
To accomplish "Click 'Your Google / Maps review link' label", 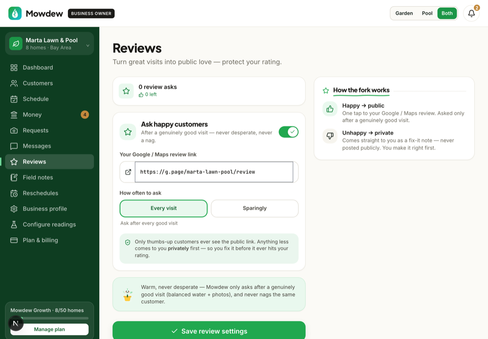I will 158,154.
